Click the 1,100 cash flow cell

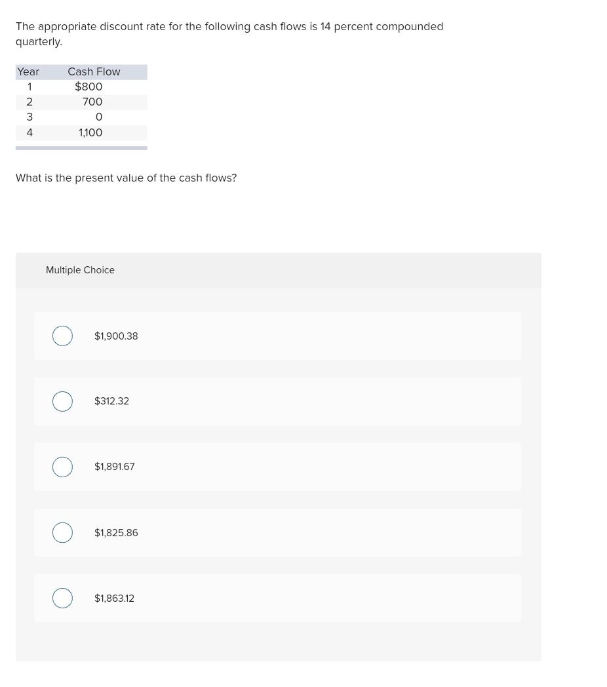point(90,132)
